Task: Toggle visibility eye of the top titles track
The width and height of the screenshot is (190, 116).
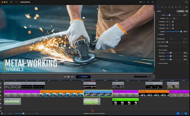Action: coord(1,84)
